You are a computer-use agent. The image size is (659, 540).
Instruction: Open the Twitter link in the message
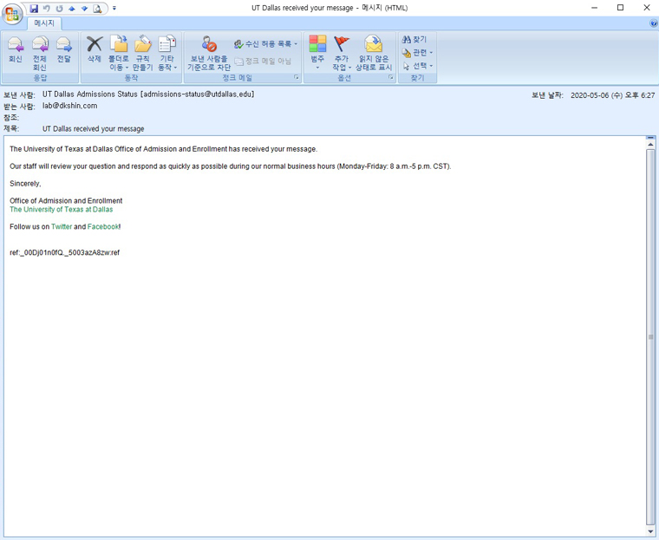[62, 226]
